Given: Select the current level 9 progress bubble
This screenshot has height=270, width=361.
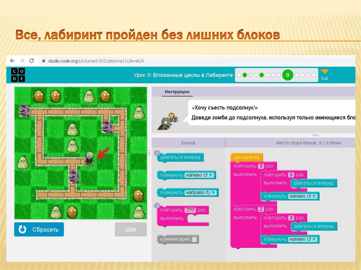Looking at the screenshot, I should 287,75.
